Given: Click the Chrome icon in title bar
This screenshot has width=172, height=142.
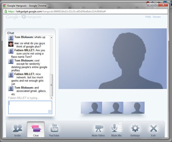Looking at the screenshot, I should click(x=5, y=6).
